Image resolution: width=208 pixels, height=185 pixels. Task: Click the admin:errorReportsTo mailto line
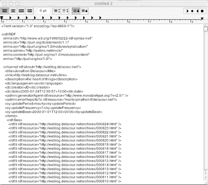coord(61,100)
